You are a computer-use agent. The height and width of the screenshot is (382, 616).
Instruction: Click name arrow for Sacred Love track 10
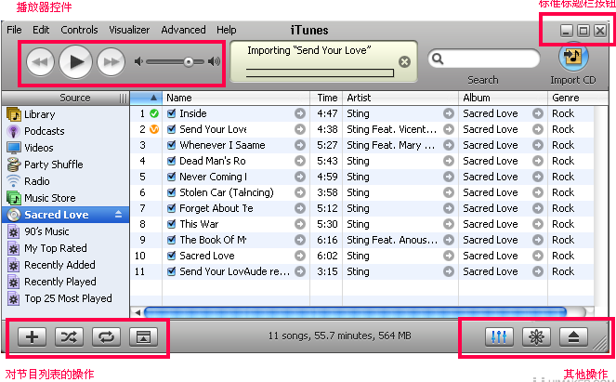[300, 256]
